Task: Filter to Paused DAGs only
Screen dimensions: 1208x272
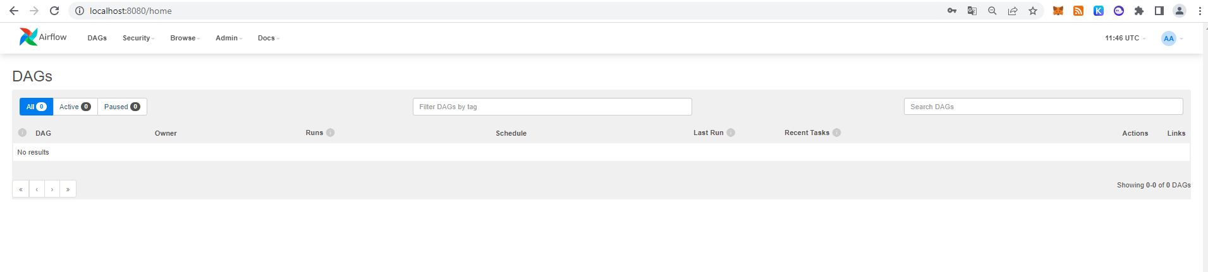Action: [x=122, y=107]
